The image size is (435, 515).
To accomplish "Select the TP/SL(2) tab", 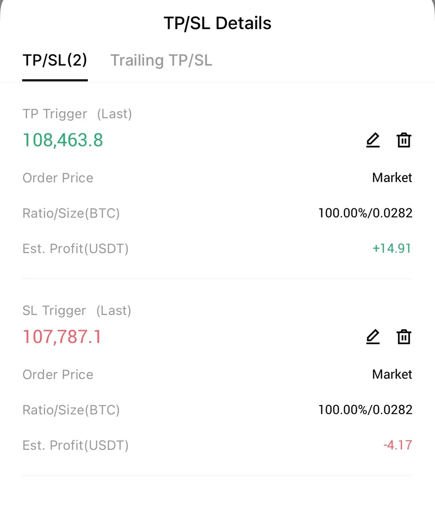I will pyautogui.click(x=55, y=61).
